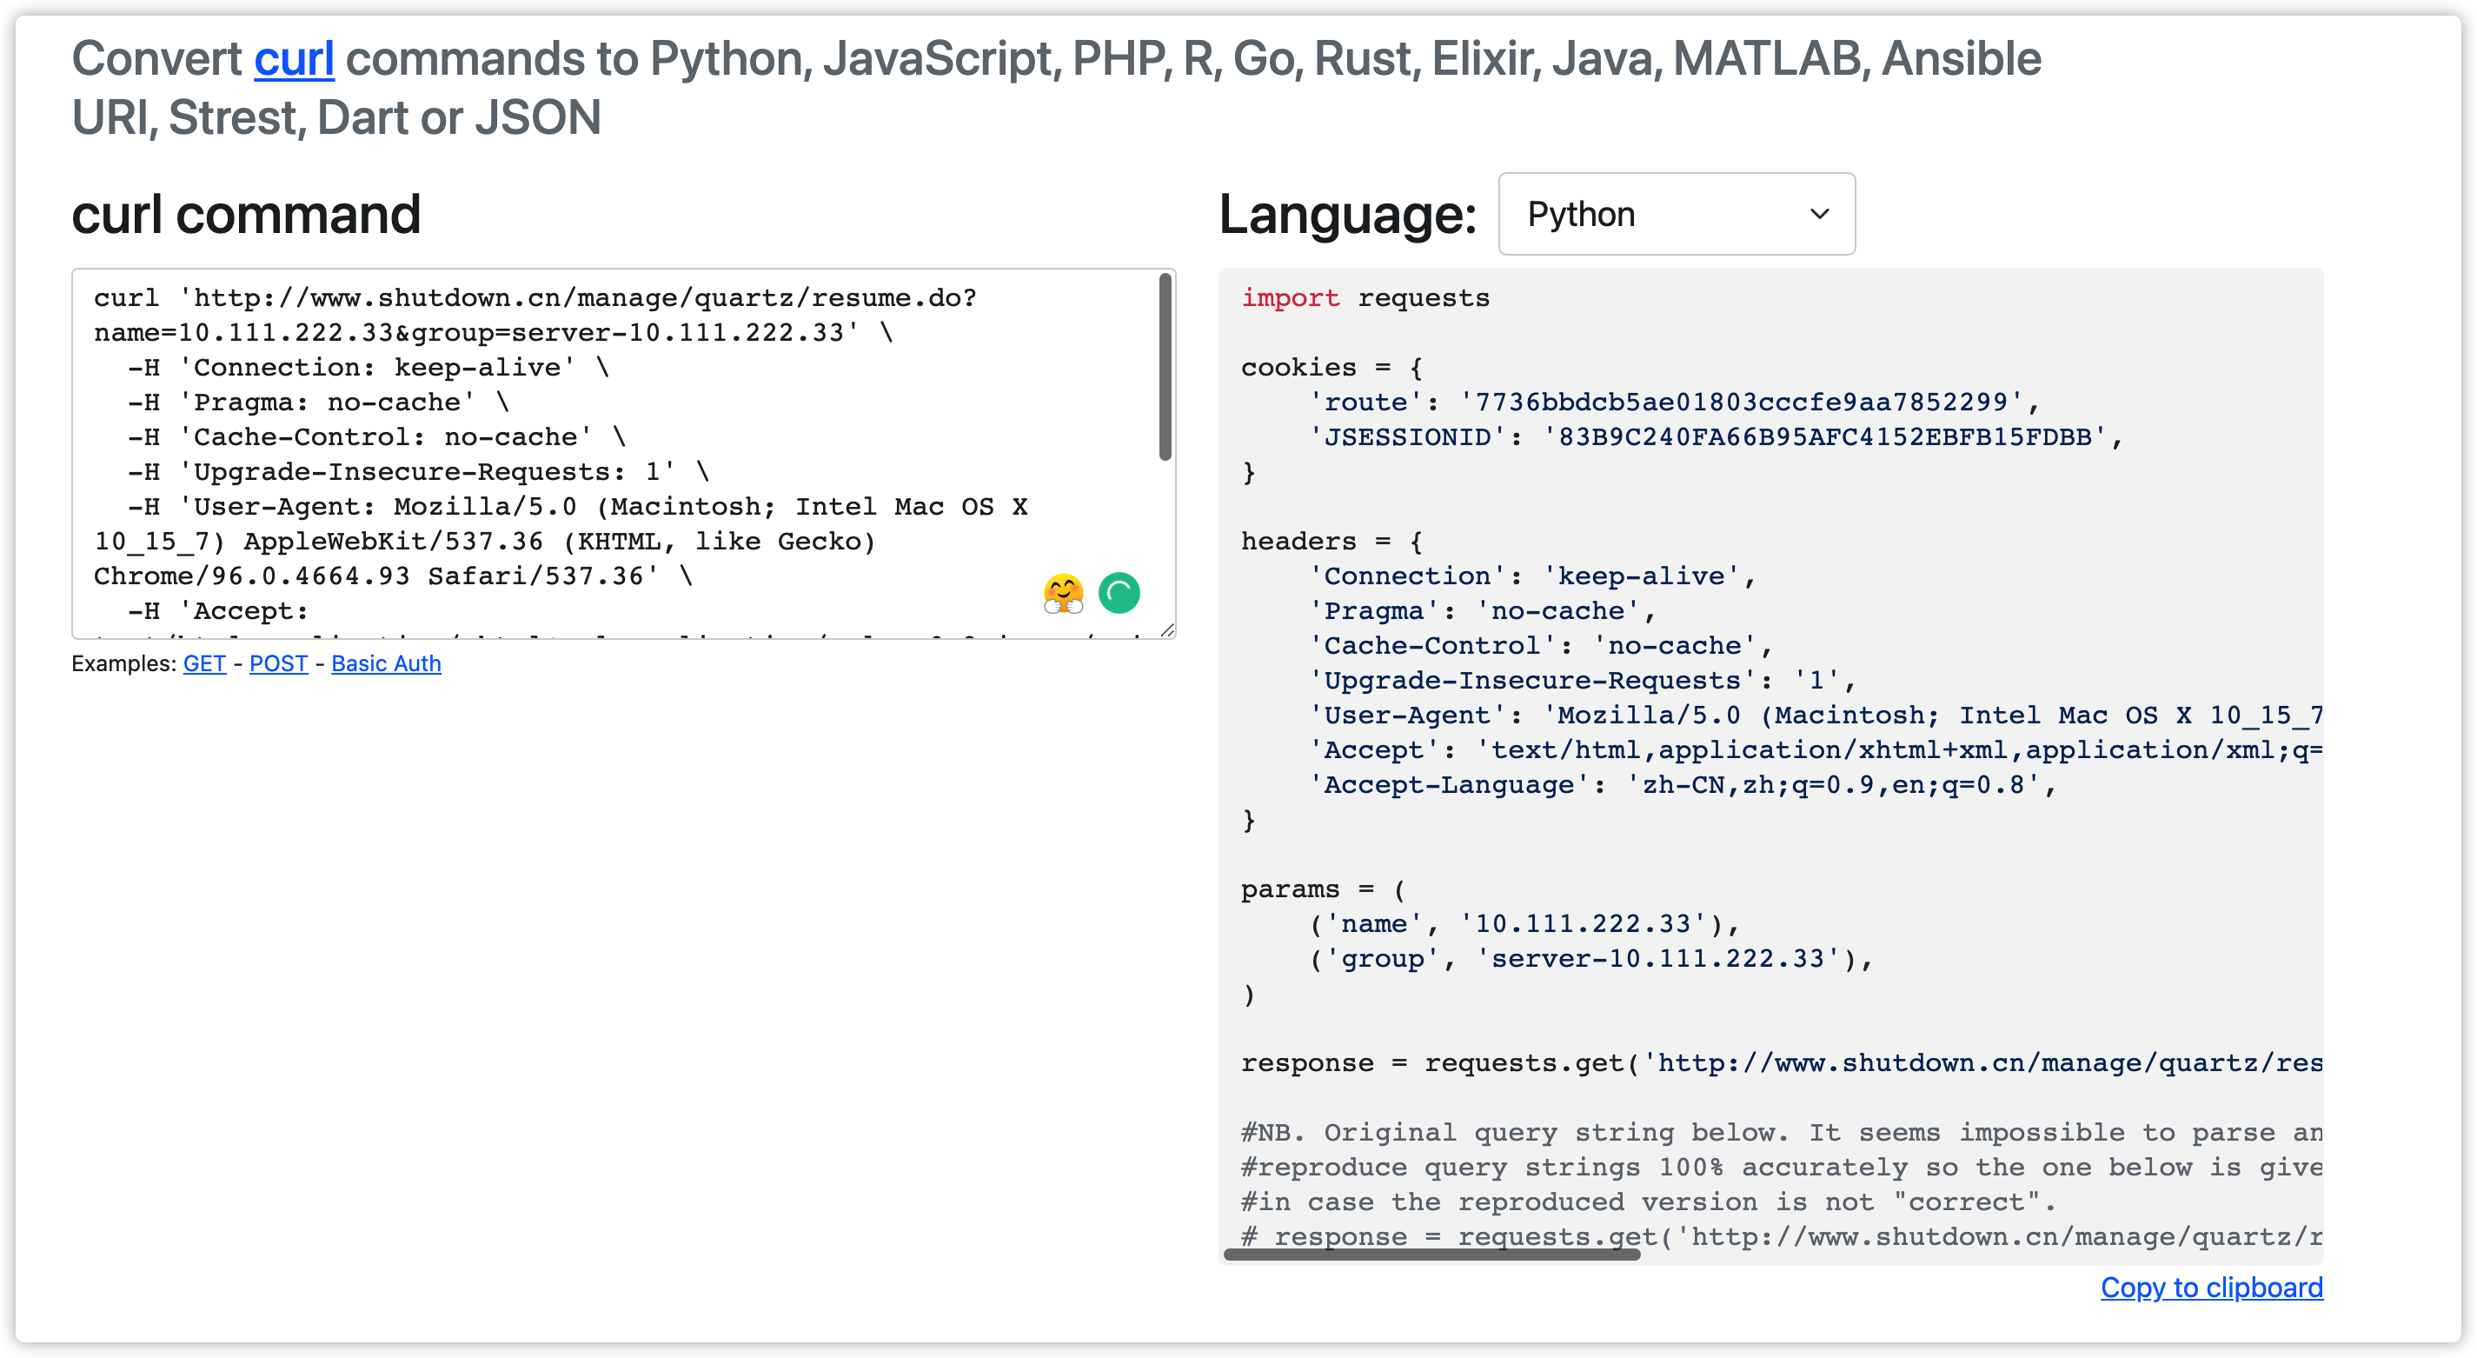Click the hugging face emoji icon

[1063, 594]
